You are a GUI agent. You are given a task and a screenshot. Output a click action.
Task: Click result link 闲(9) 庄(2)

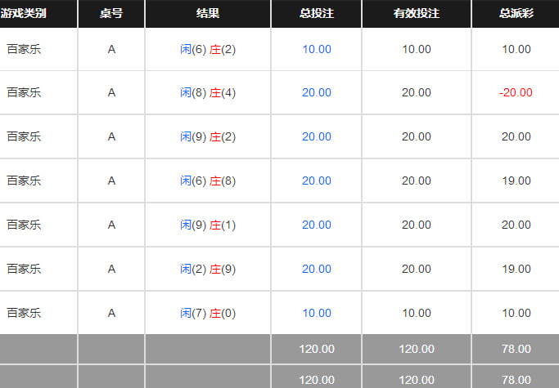(208, 136)
